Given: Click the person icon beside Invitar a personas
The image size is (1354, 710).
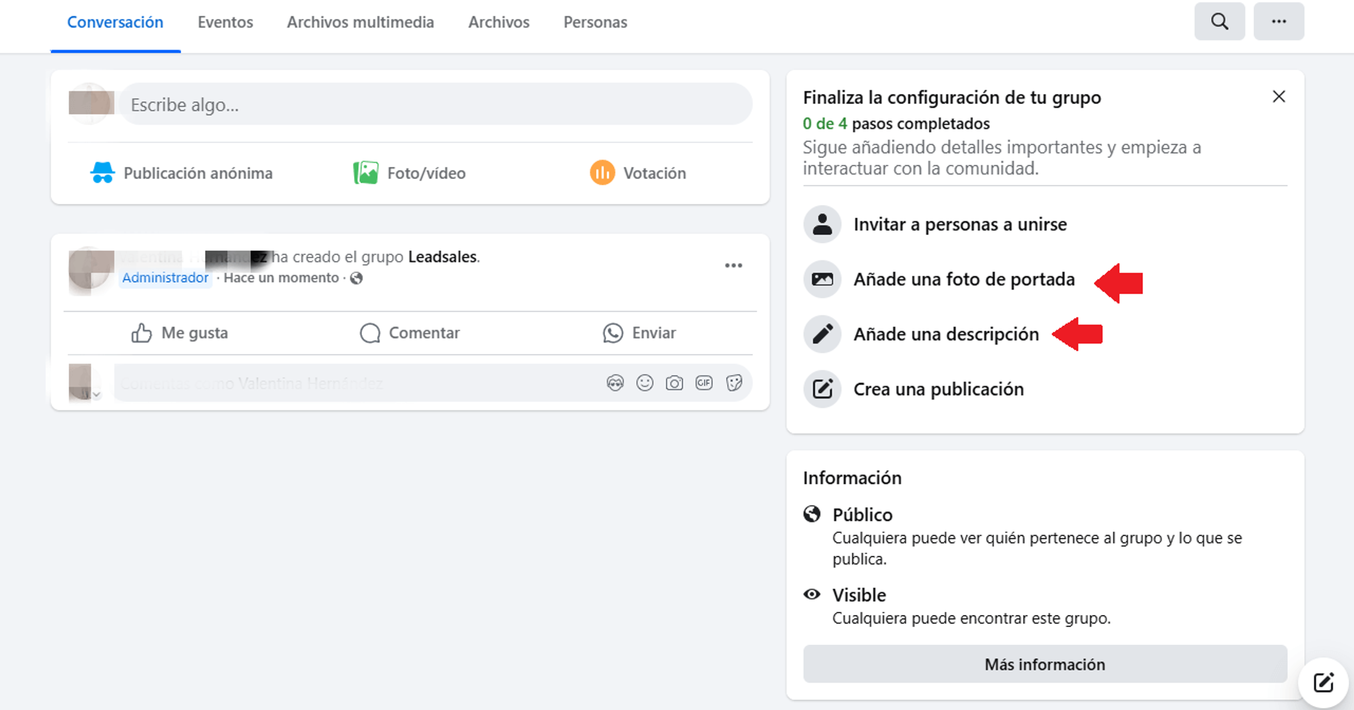Looking at the screenshot, I should pos(822,225).
